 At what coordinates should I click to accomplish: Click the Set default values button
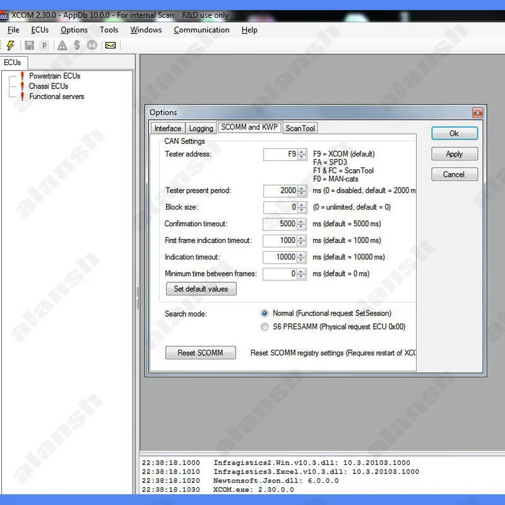point(201,289)
